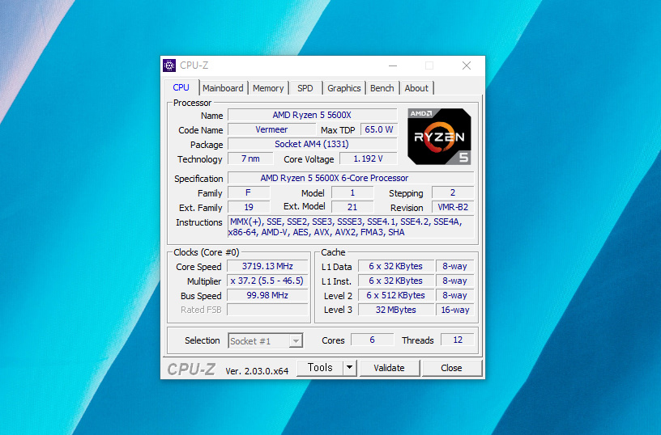The width and height of the screenshot is (661, 435).
Task: Click the Core Voltage value 1.192 V
Action: click(368, 158)
